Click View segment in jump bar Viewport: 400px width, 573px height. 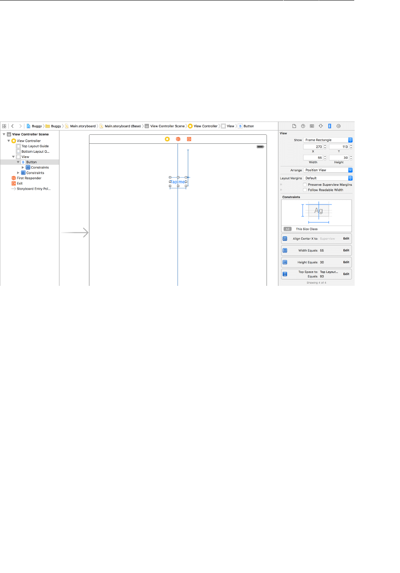228,126
